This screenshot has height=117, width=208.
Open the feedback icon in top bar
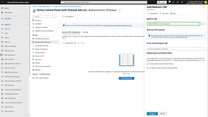click(x=182, y=2)
